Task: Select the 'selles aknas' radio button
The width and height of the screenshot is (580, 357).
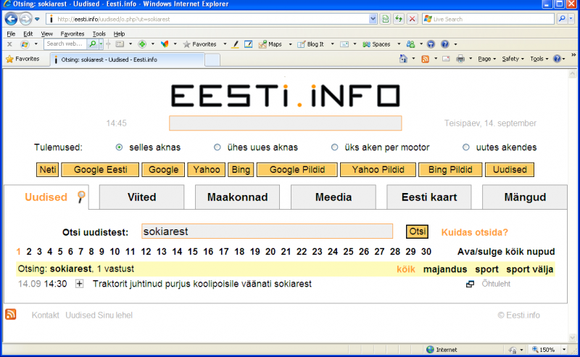Action: 119,147
